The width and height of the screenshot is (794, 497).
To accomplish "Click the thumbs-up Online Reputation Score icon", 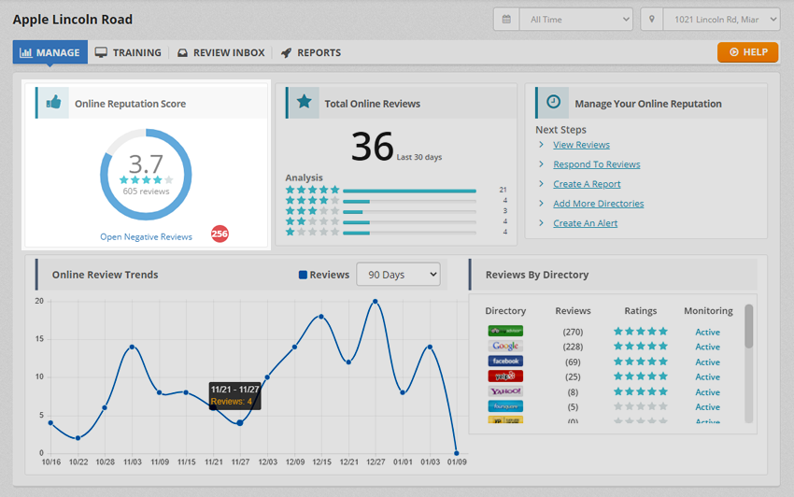I will 53,103.
